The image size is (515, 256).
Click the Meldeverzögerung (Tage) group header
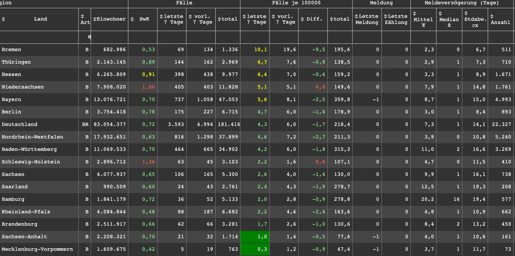(462, 3)
